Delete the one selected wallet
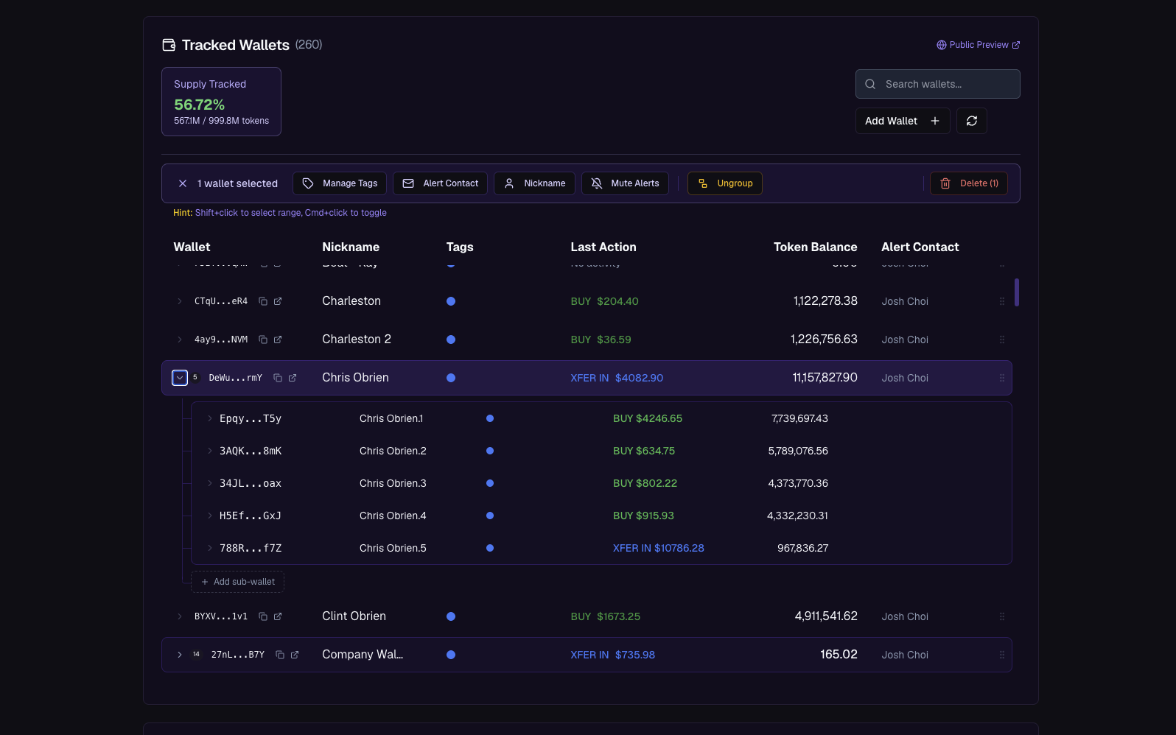Screen dimensions: 1176x735 (969, 183)
